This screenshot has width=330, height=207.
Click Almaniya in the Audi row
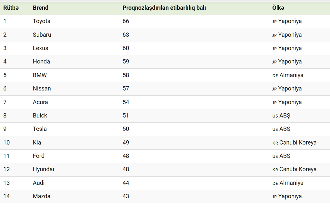click(291, 183)
